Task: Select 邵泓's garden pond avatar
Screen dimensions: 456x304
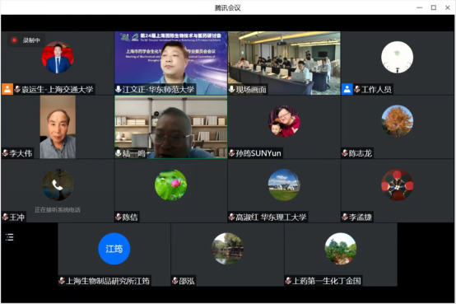Action: coord(227,249)
